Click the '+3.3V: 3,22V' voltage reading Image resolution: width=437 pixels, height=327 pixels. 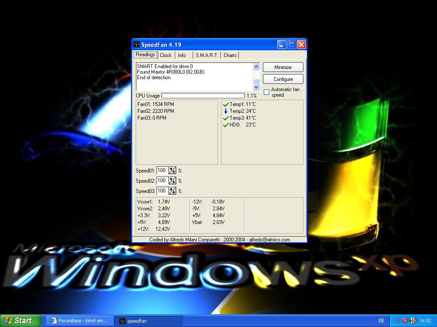coord(154,215)
